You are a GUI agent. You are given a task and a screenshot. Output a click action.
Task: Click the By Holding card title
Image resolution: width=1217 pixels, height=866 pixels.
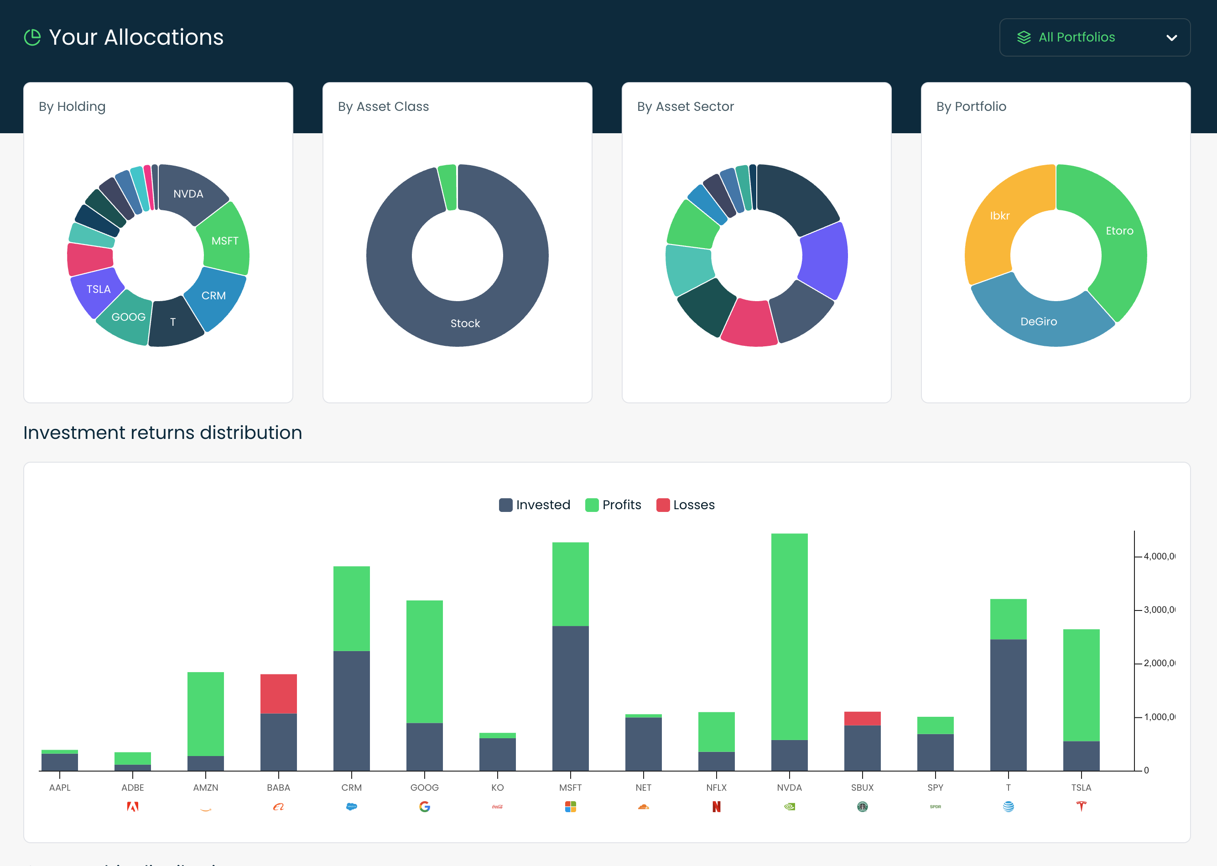(x=72, y=107)
